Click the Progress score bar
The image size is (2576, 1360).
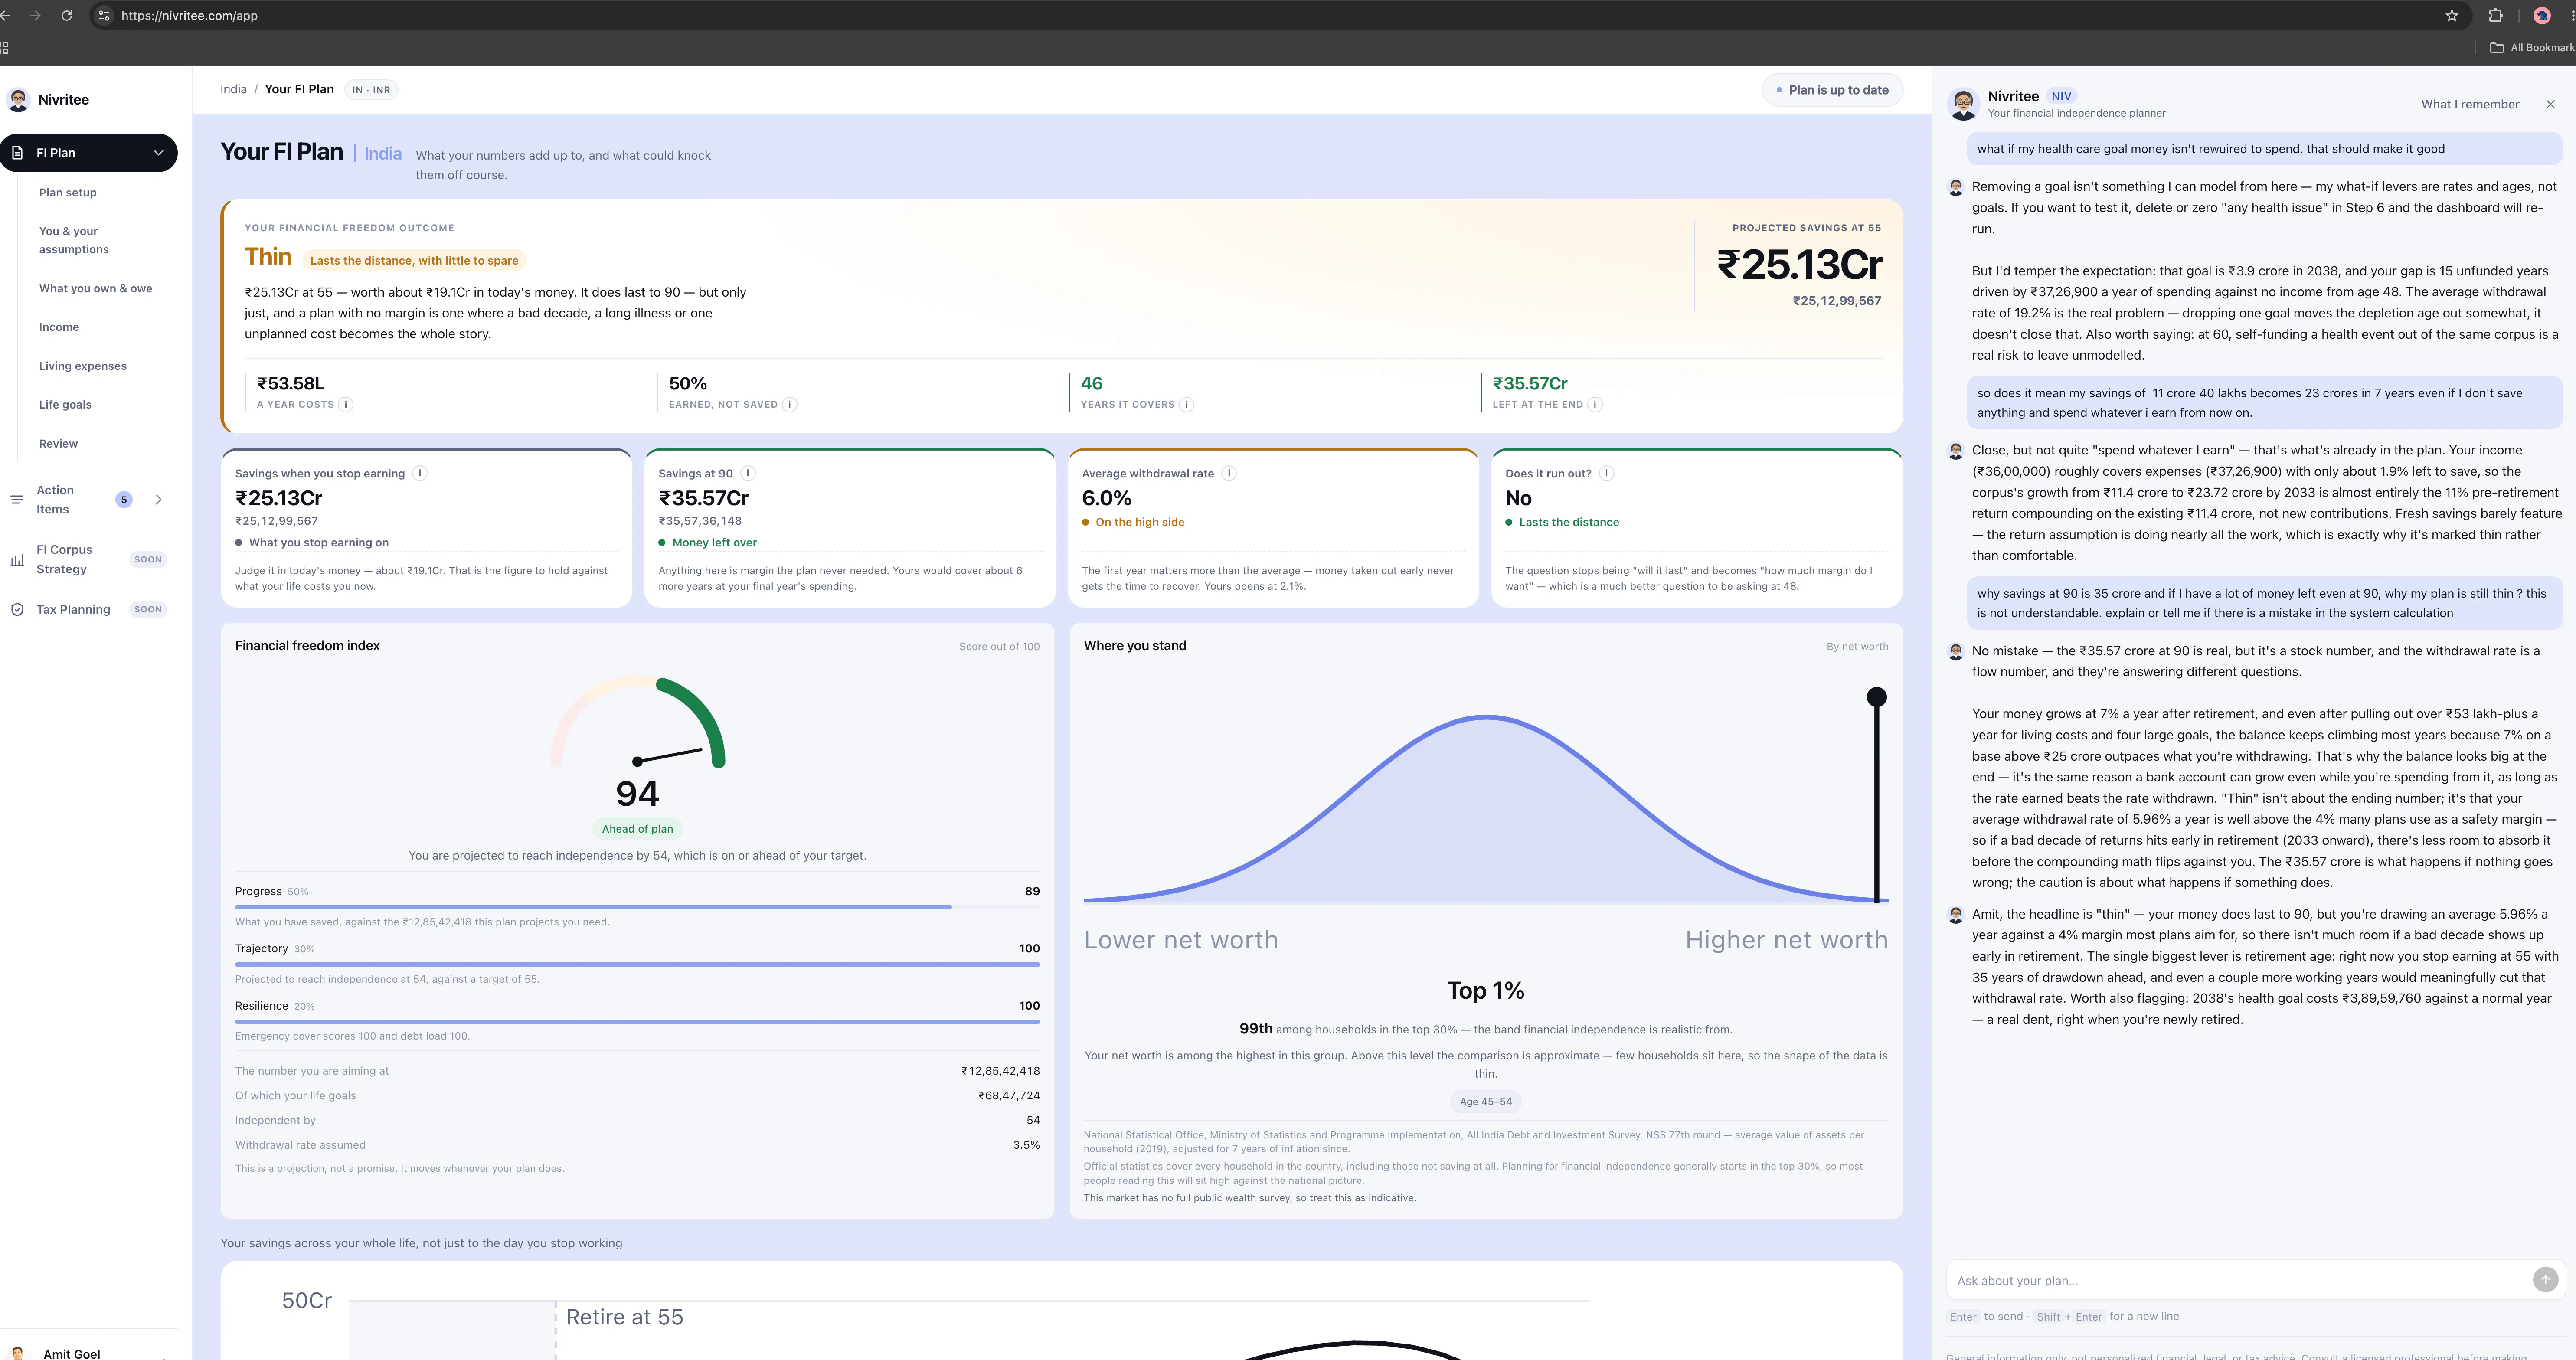click(x=637, y=907)
